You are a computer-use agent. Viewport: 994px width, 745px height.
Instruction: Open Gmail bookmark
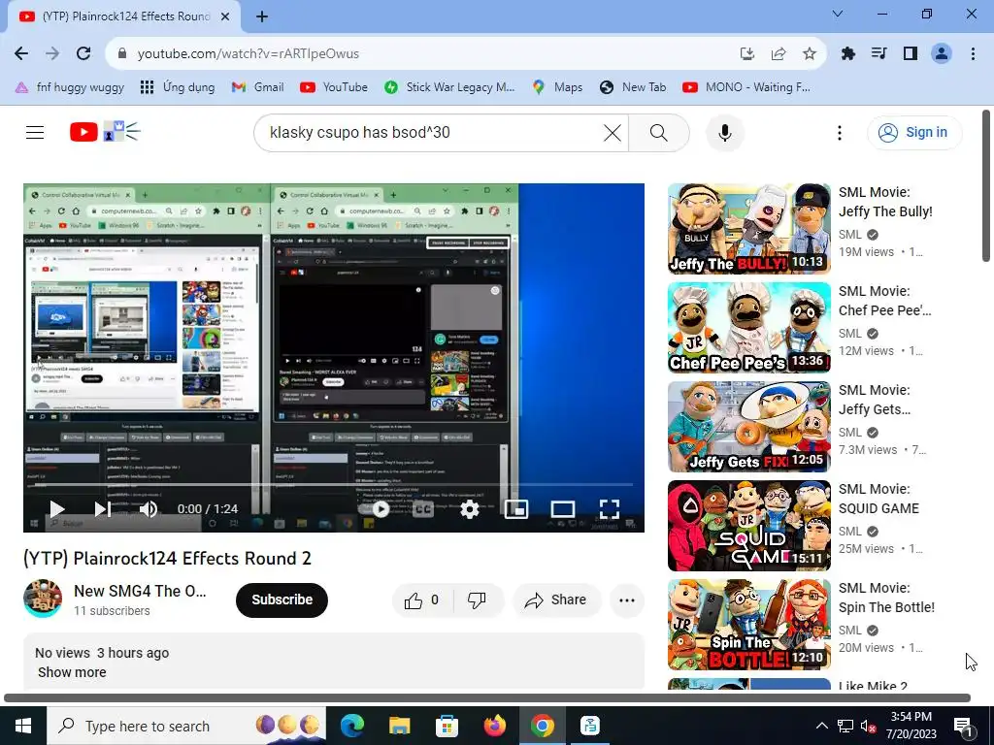[257, 86]
